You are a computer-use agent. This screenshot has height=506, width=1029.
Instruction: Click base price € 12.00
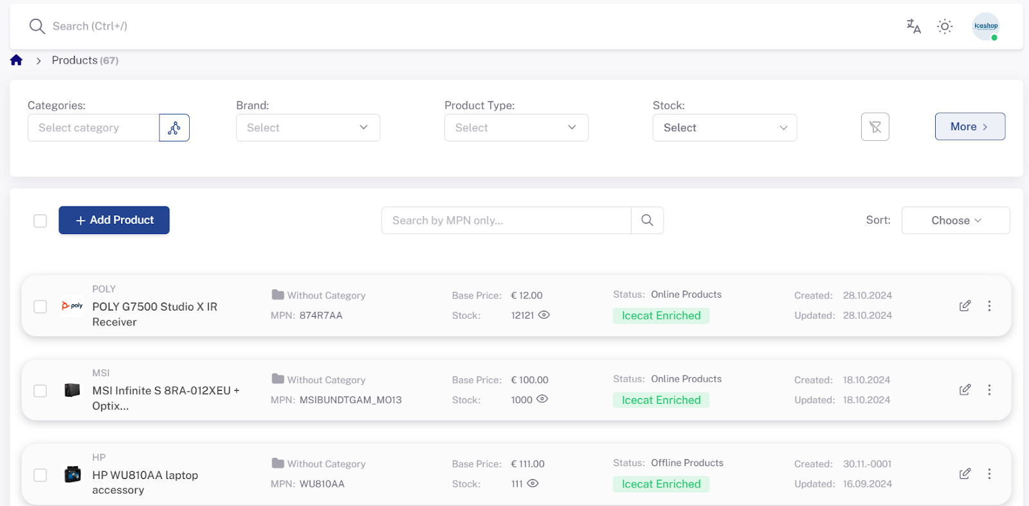[527, 296]
